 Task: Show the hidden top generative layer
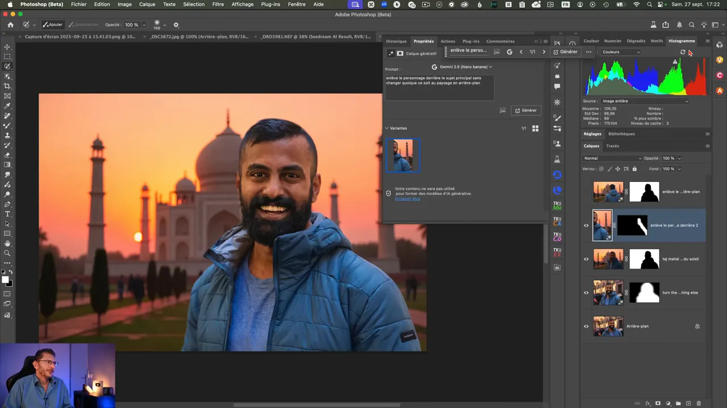point(586,192)
